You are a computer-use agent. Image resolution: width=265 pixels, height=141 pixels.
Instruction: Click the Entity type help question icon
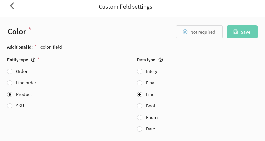(33, 60)
